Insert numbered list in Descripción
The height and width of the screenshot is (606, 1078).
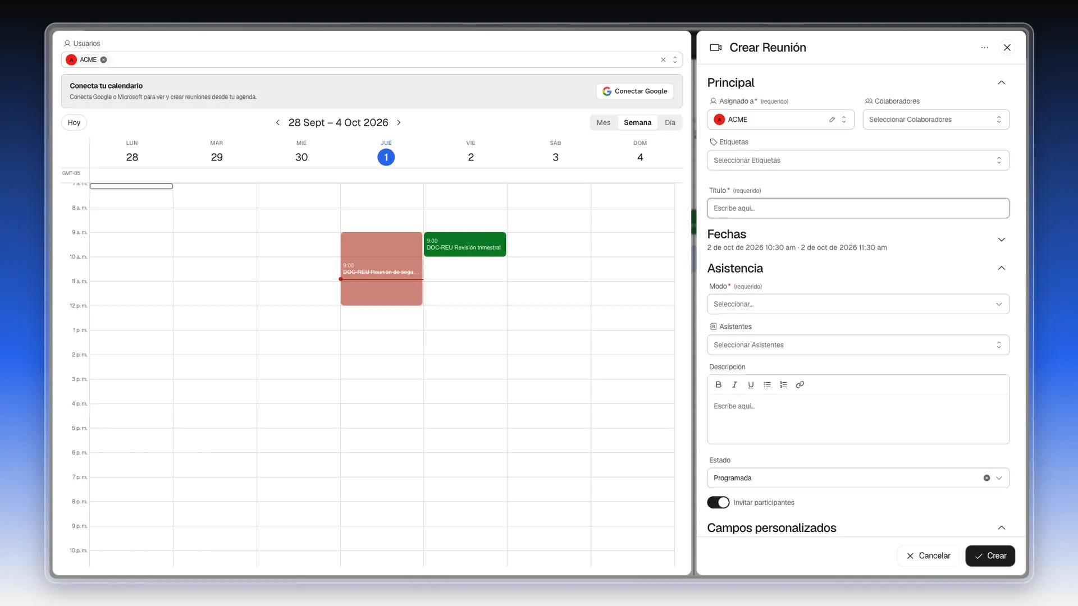pos(783,385)
